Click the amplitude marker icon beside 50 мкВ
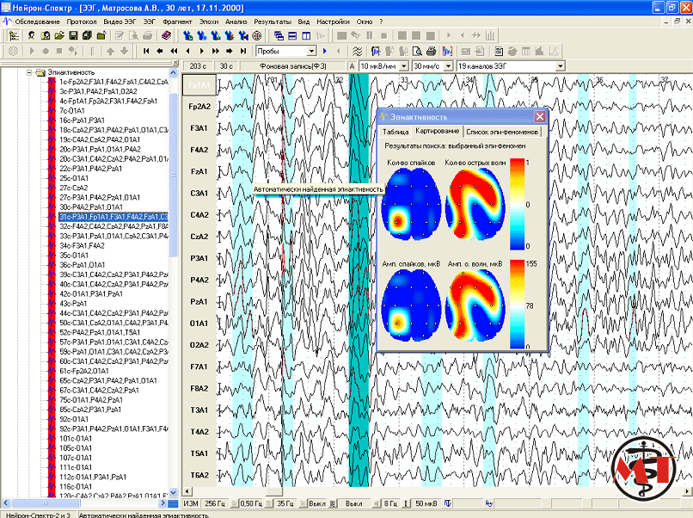The width and height of the screenshot is (693, 518). tap(405, 503)
